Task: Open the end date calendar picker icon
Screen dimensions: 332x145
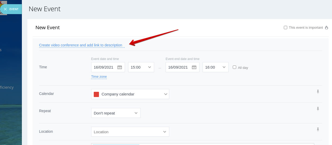Action: point(194,67)
